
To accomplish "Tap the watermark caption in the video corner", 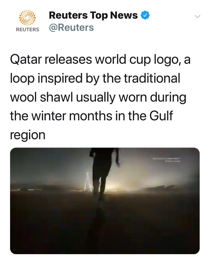I will pos(166,160).
